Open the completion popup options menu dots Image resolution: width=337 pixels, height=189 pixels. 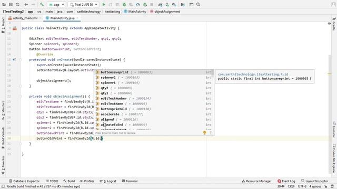click(211, 133)
